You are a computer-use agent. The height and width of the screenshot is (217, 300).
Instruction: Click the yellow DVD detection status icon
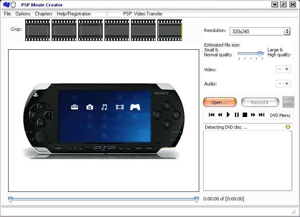click(288, 127)
